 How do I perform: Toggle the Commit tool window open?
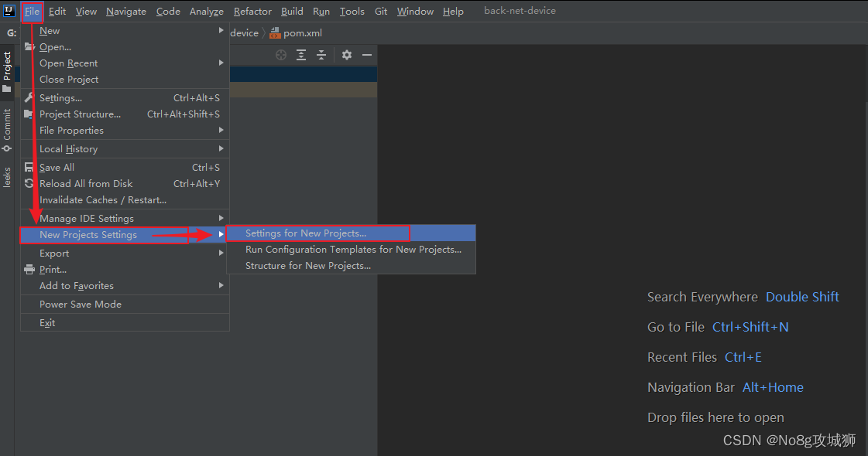[7, 126]
